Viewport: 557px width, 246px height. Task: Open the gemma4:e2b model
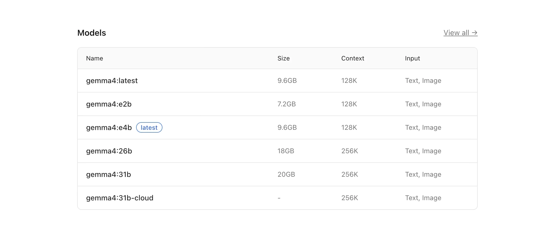pos(109,104)
